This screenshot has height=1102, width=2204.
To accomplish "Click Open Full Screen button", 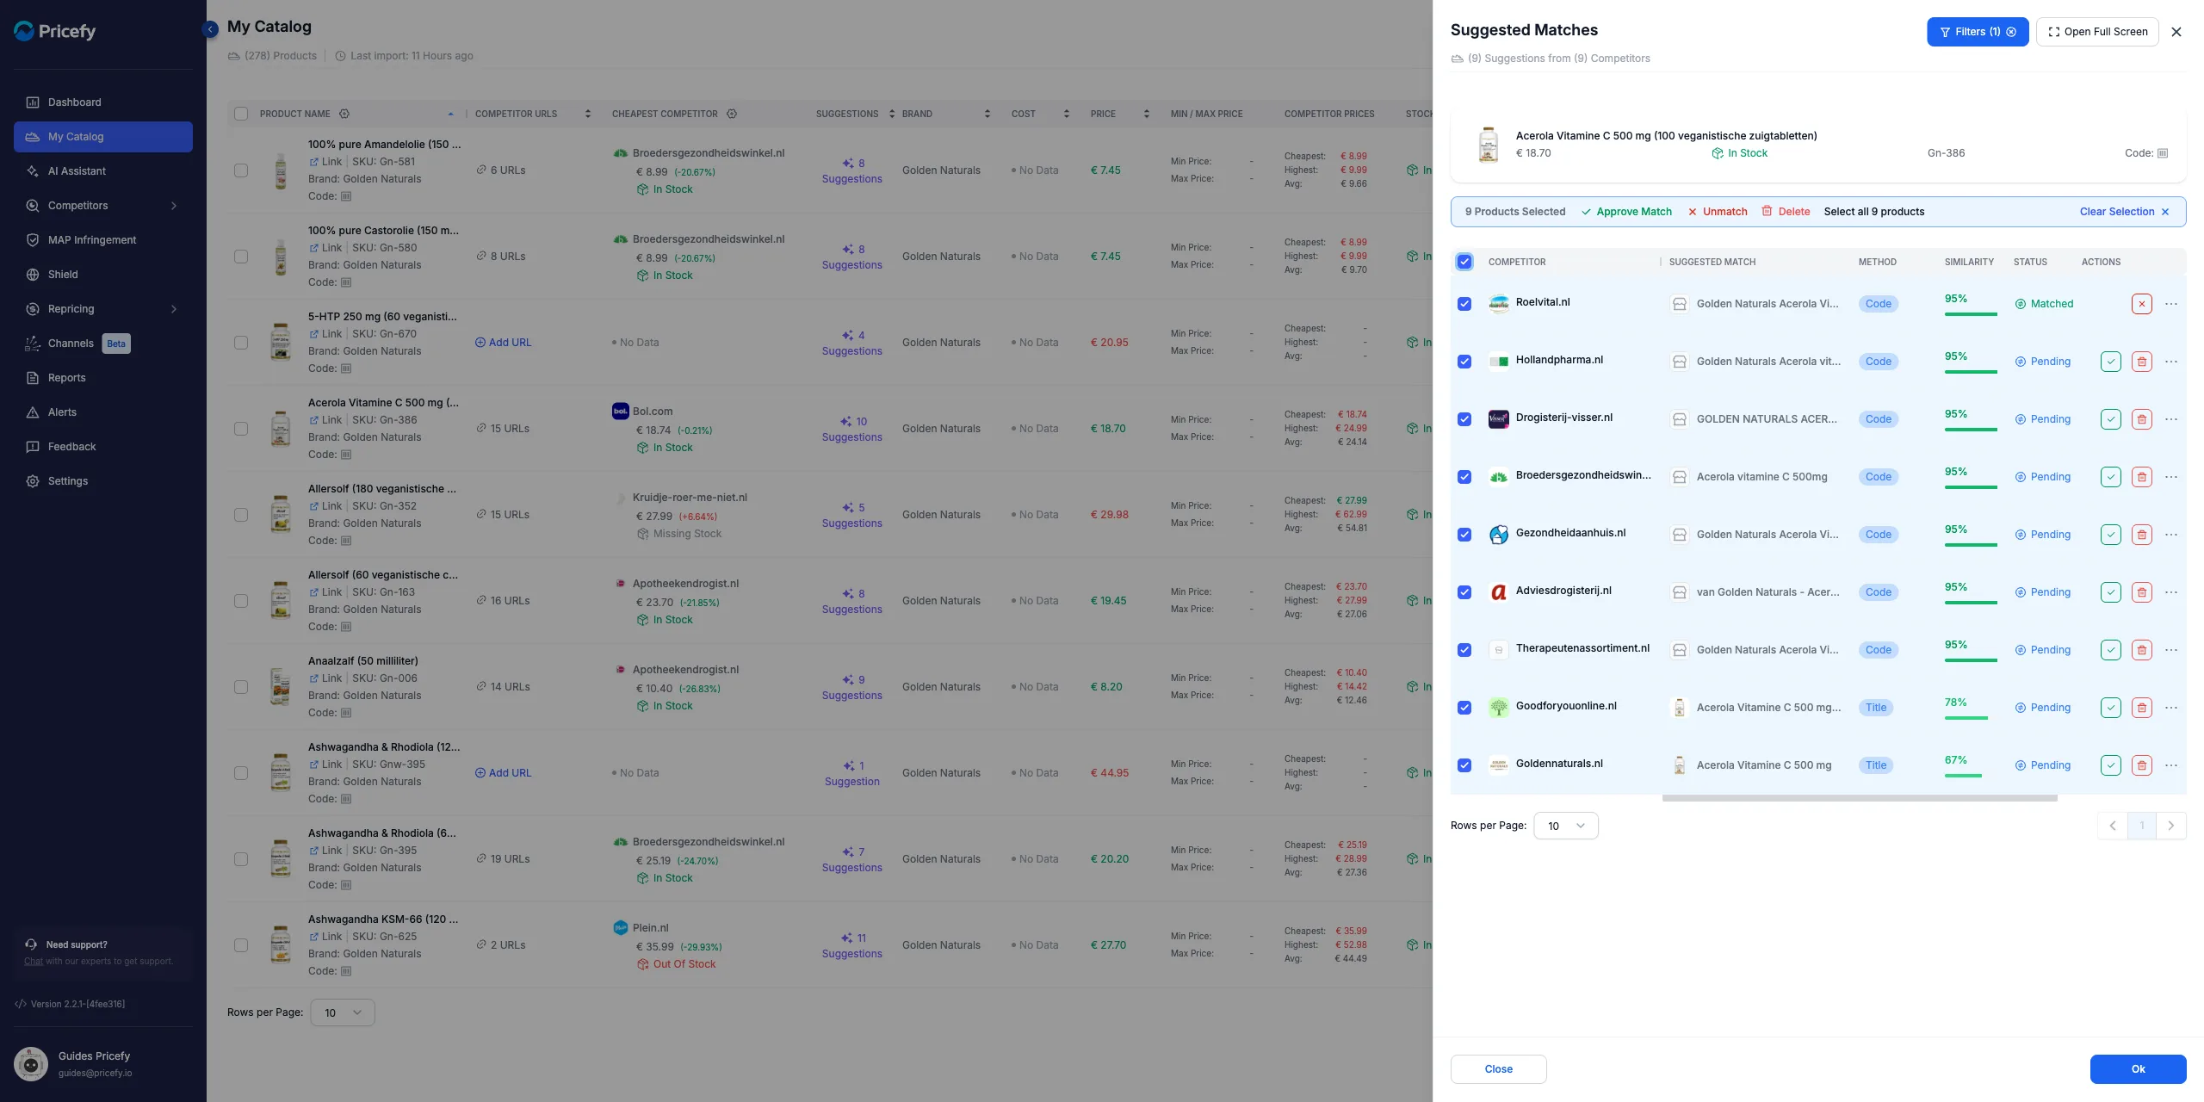I will 2097,32.
